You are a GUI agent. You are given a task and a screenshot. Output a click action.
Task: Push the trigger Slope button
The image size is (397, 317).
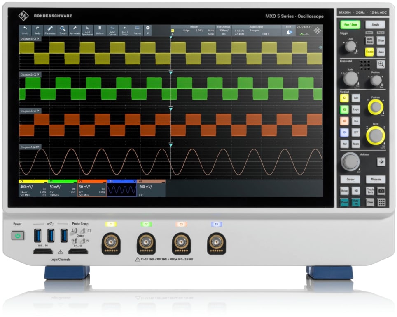coord(381,40)
